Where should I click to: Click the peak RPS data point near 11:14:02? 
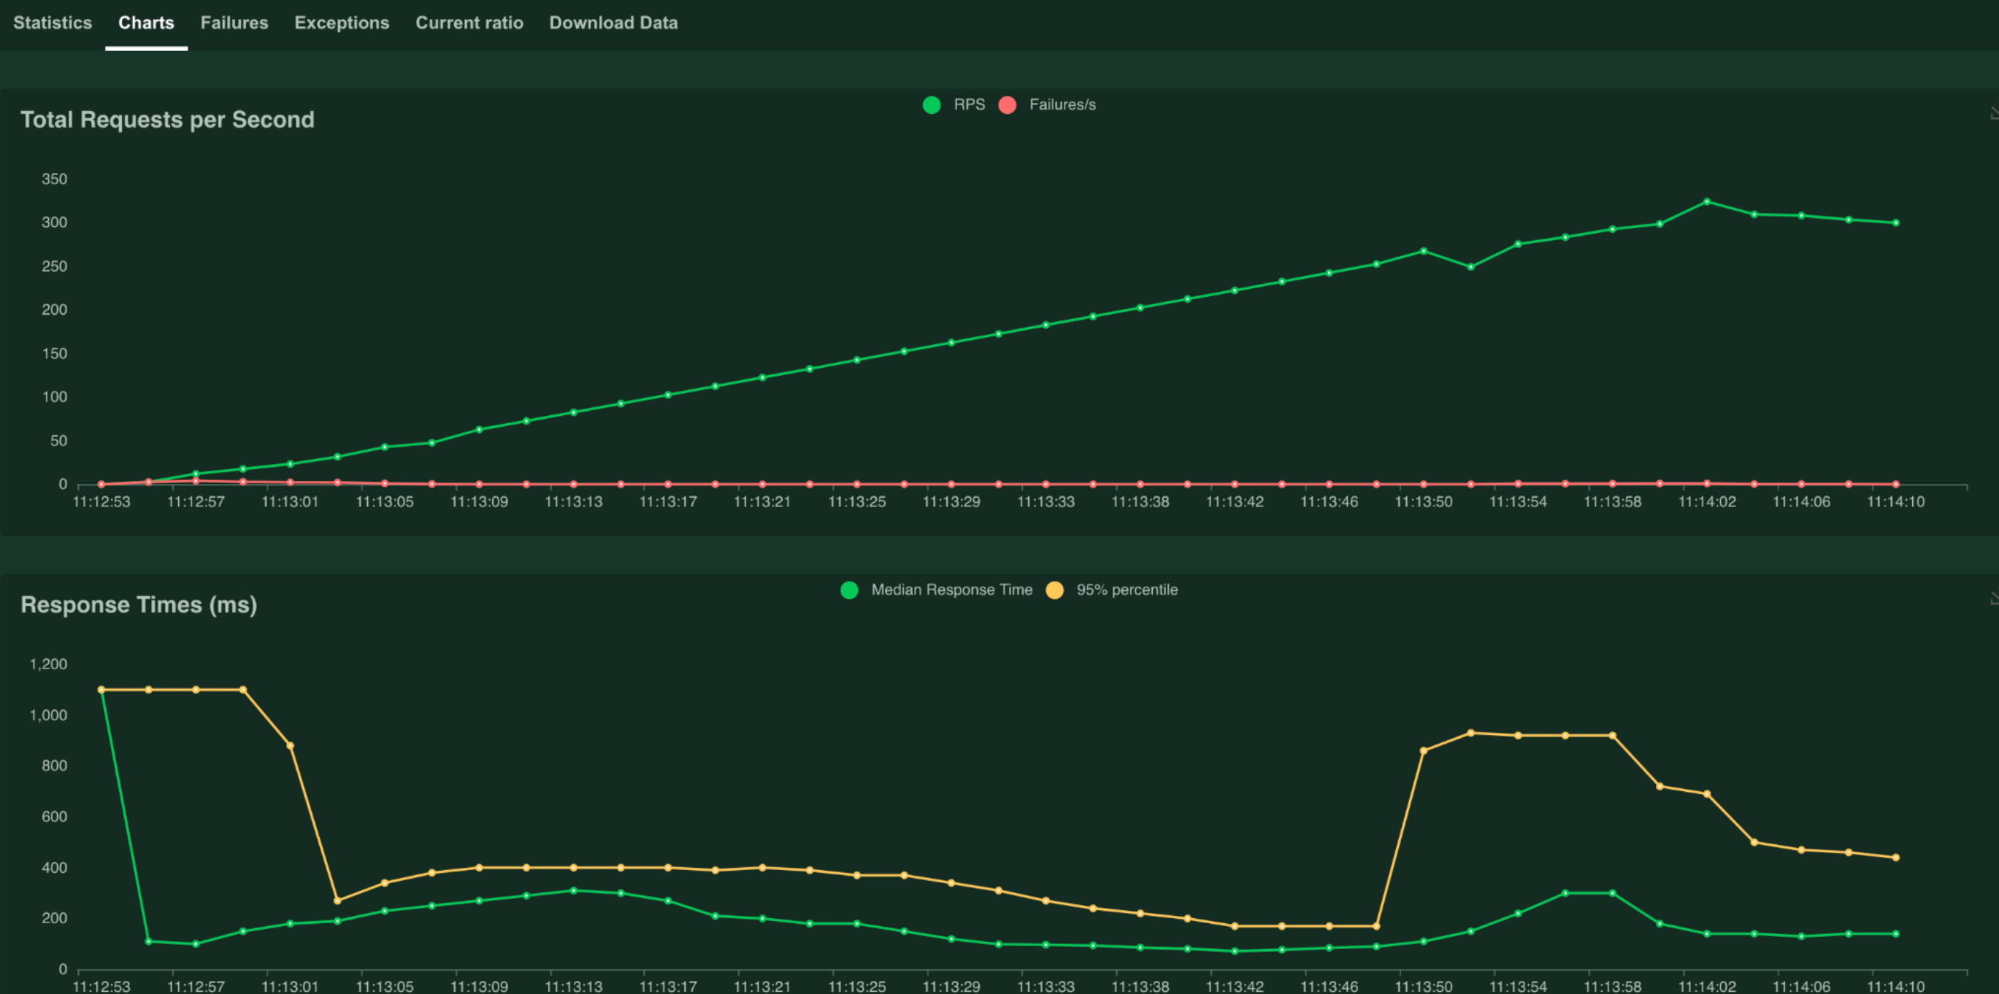tap(1706, 201)
